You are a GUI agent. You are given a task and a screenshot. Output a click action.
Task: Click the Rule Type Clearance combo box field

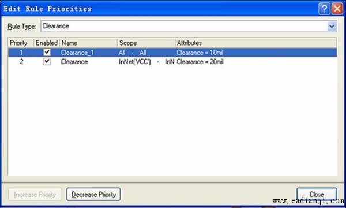(x=189, y=27)
